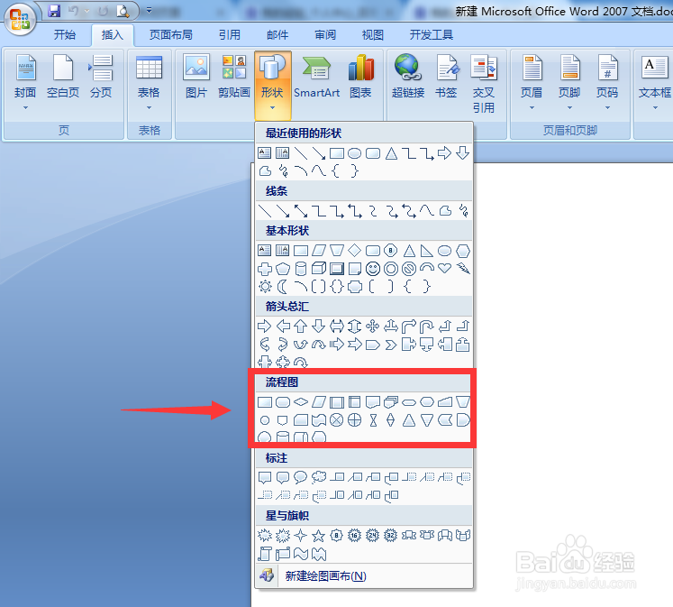
Task: Open the page number (页码) dropdown
Action: tap(607, 81)
